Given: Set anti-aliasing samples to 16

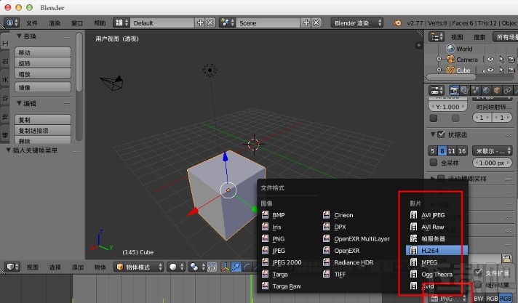Looking at the screenshot, I should coord(462,151).
